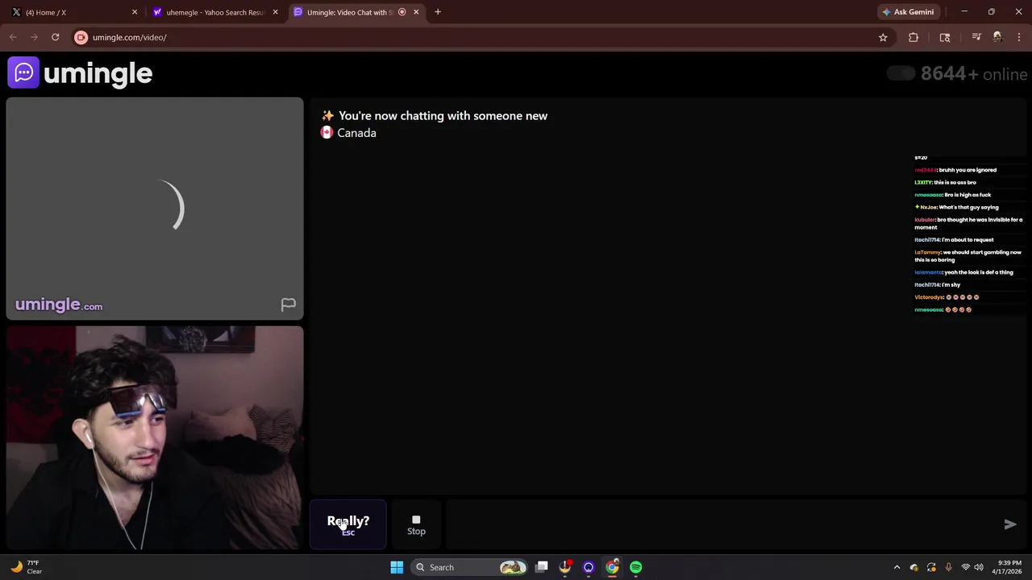Click the report flag icon on stranger video

pyautogui.click(x=288, y=304)
